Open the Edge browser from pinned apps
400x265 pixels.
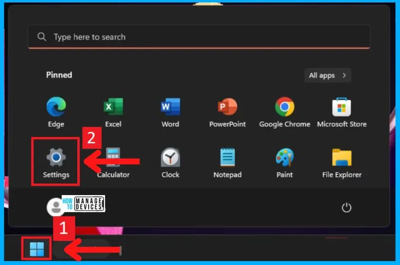[x=56, y=111]
